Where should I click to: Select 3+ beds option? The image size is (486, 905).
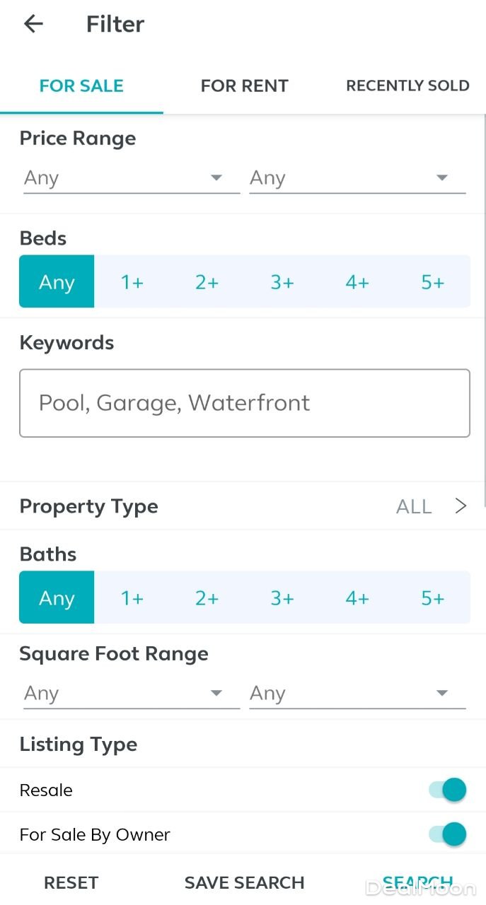point(282,282)
